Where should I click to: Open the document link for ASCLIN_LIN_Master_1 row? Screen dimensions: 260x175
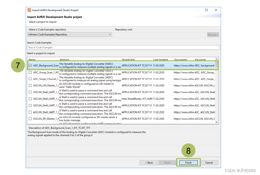pyautogui.click(x=183, y=86)
